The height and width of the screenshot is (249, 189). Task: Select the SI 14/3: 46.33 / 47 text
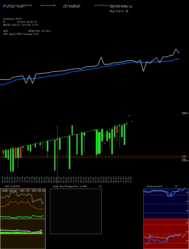click(27, 22)
